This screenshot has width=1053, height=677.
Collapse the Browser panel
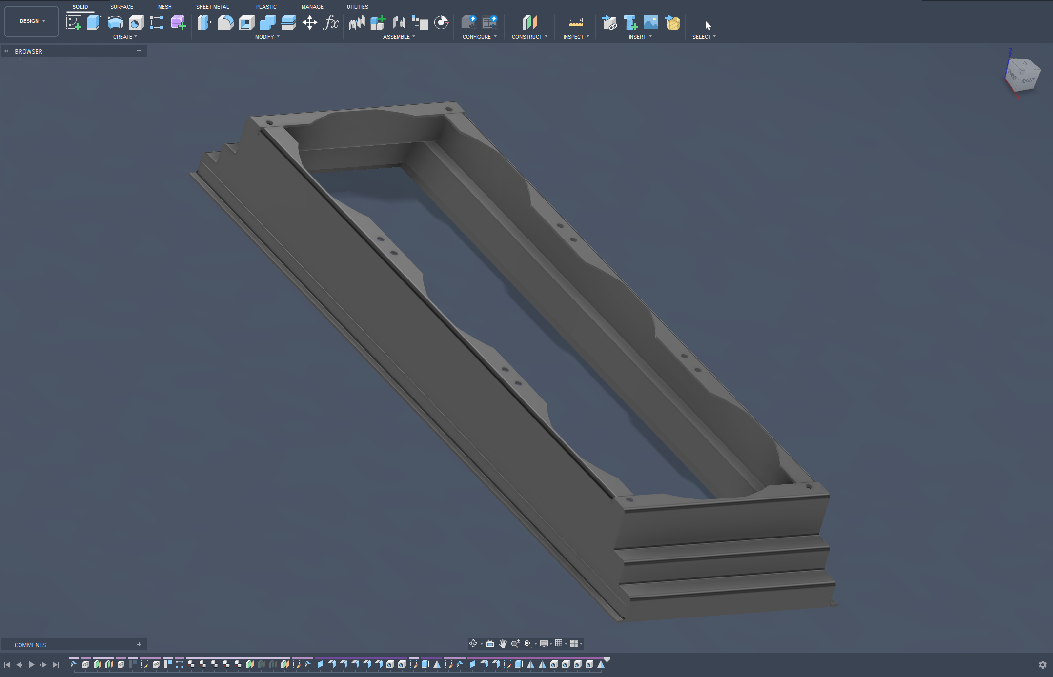(x=139, y=51)
